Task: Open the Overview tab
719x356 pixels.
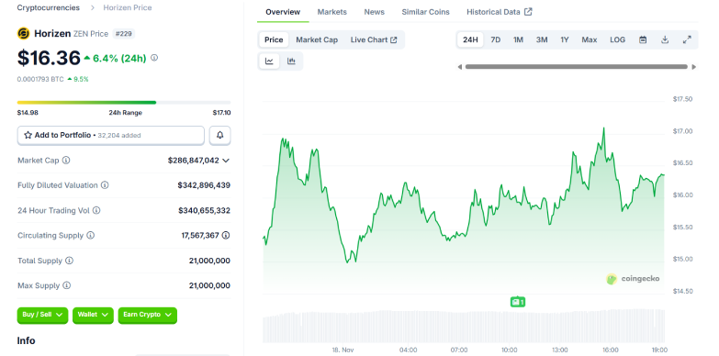Action: click(x=283, y=12)
